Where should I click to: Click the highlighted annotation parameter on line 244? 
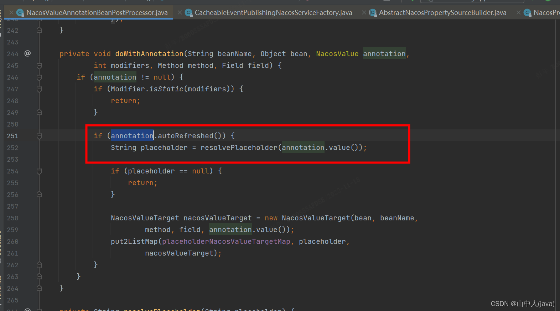pos(384,54)
